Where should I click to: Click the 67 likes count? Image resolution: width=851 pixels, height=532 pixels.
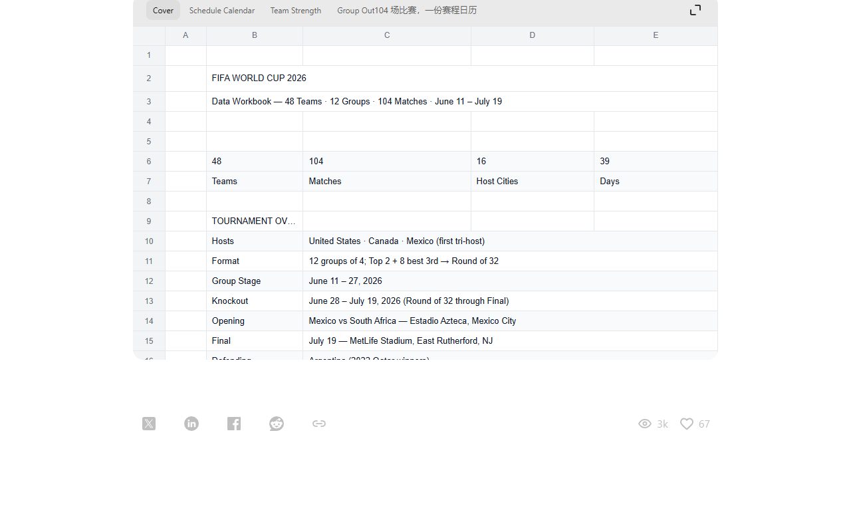click(x=704, y=424)
